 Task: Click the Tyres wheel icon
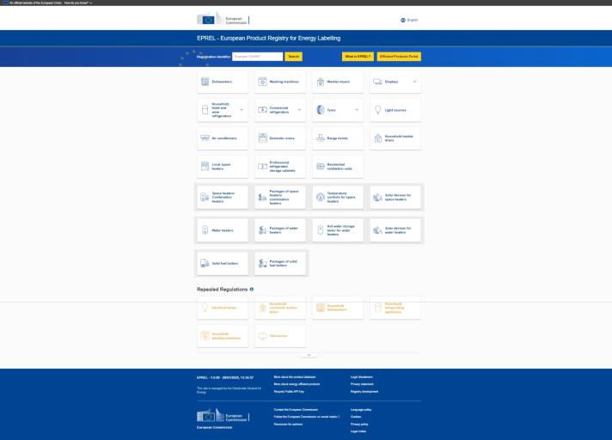(321, 110)
